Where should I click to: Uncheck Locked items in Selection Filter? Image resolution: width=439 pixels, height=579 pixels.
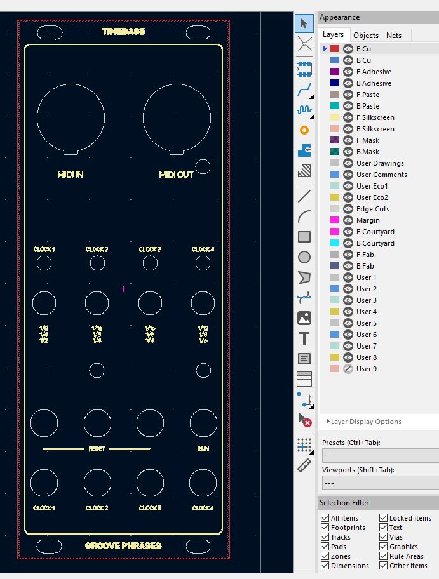pos(383,518)
